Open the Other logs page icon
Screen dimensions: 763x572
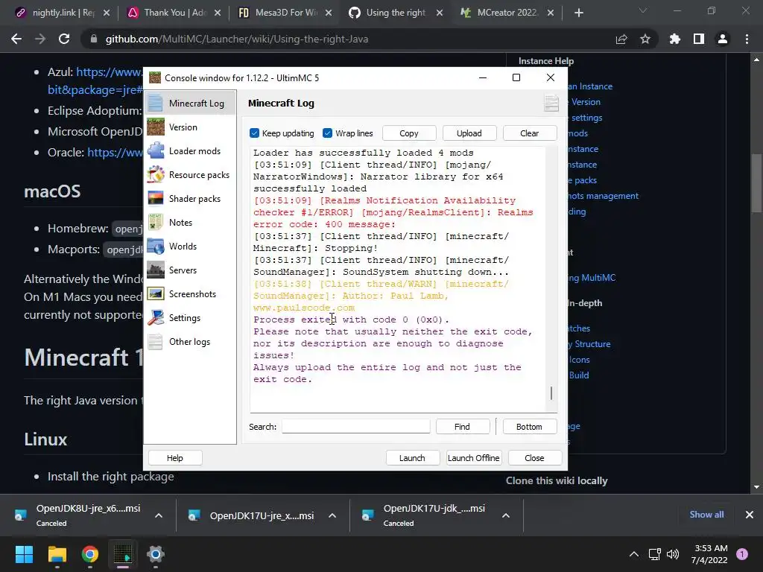pyautogui.click(x=156, y=341)
